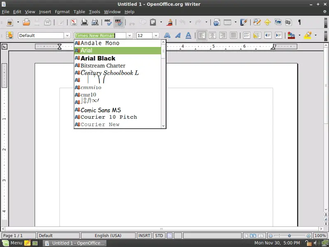Screen dimensions: 329x247
Task: Toggle numbered list on
Action: pos(247,35)
